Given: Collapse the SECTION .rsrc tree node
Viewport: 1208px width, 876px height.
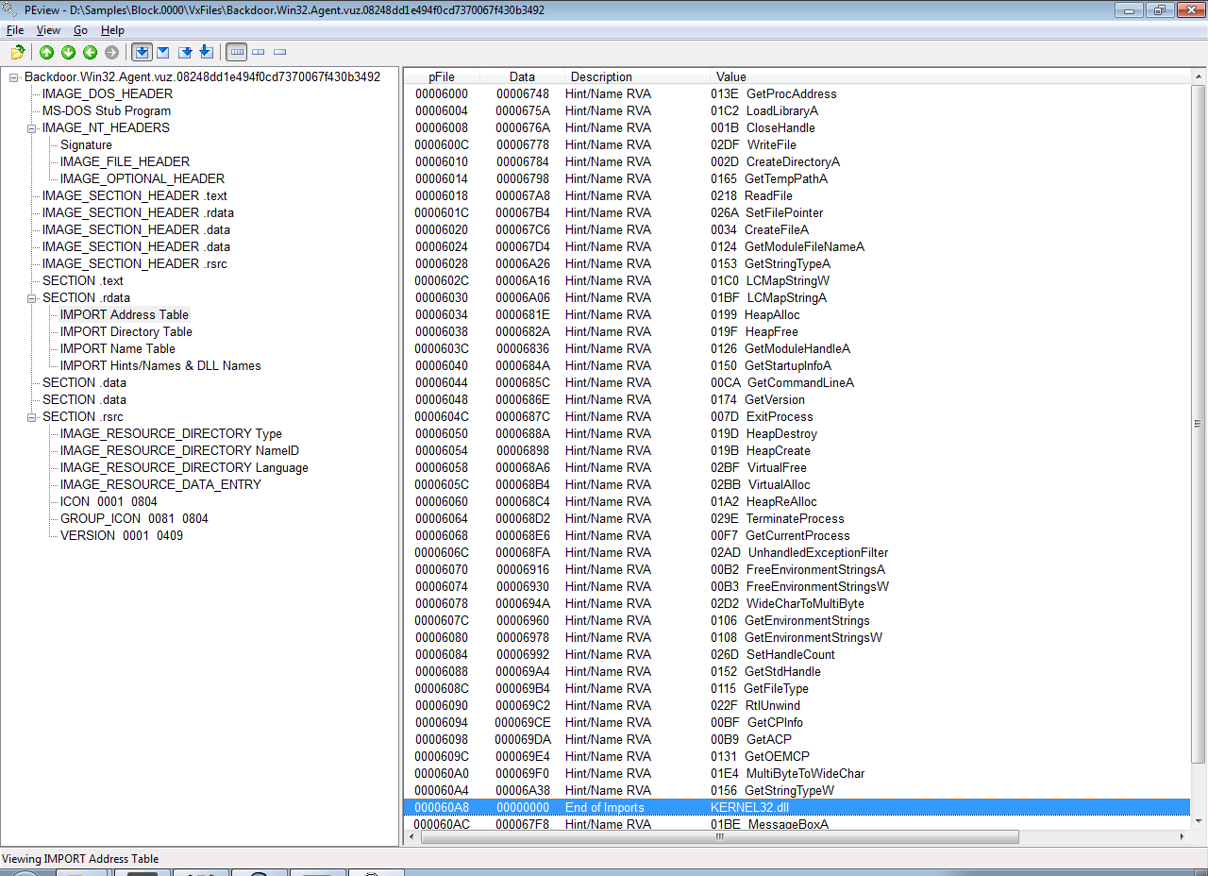Looking at the screenshot, I should pyautogui.click(x=30, y=416).
